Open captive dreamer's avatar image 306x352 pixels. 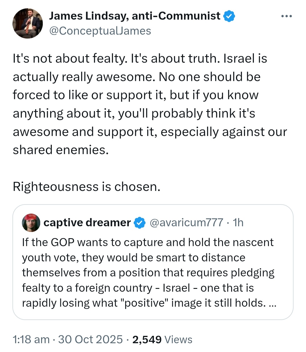[31, 223]
